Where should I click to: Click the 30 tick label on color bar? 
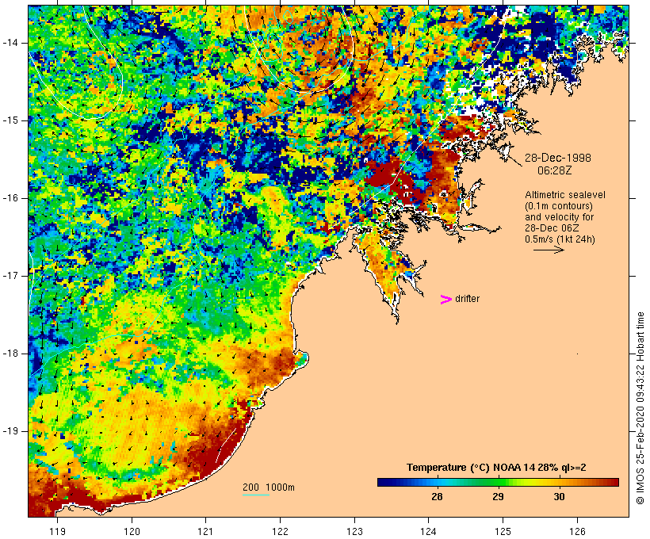click(x=559, y=496)
